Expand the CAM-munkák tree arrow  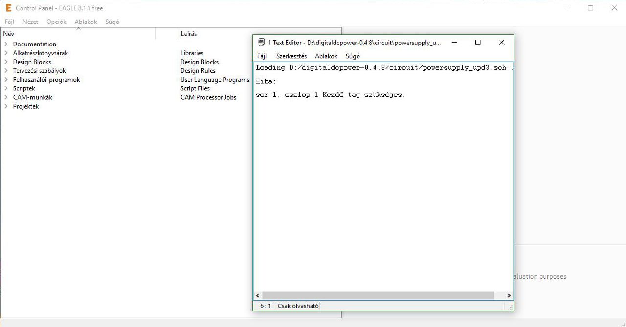[x=6, y=97]
